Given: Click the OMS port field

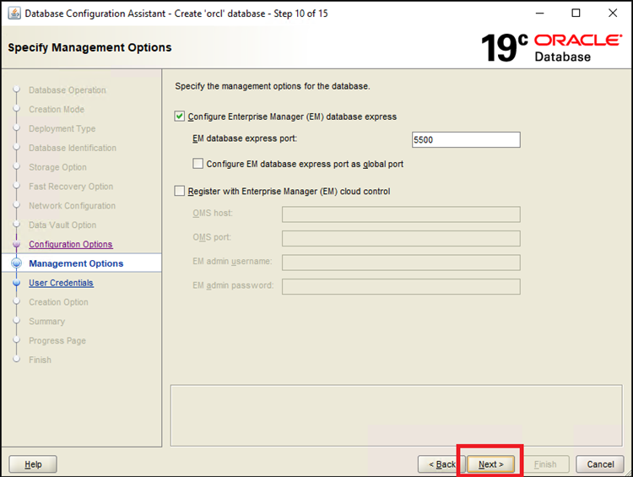Looking at the screenshot, I should 401,238.
